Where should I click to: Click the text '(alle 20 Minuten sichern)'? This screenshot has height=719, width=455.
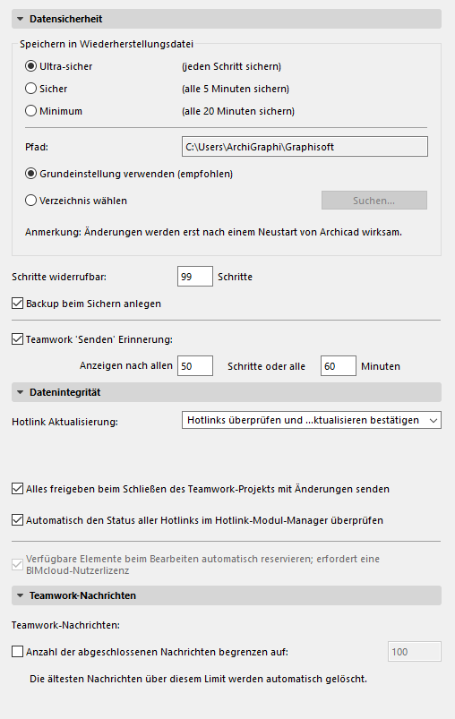pyautogui.click(x=238, y=111)
